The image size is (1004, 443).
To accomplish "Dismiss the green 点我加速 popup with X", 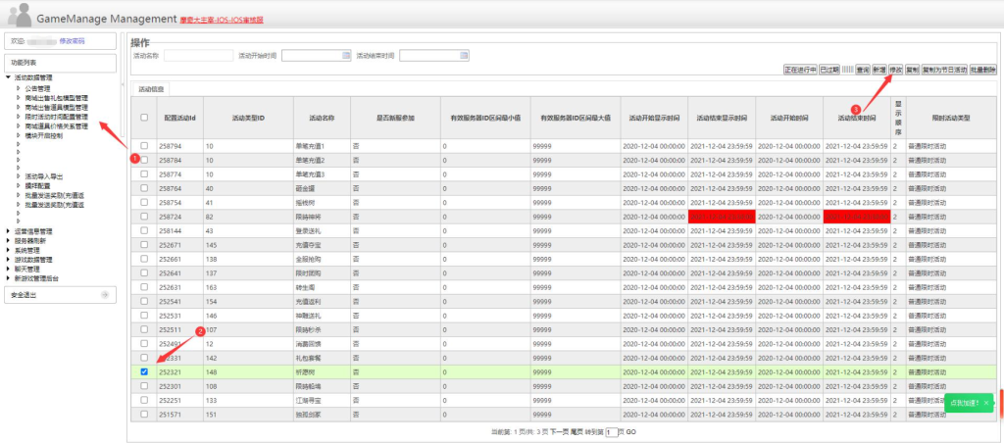I will point(986,403).
